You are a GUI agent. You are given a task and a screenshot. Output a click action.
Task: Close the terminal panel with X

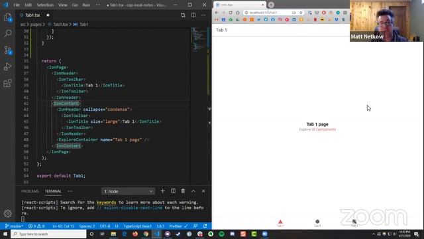(203, 191)
